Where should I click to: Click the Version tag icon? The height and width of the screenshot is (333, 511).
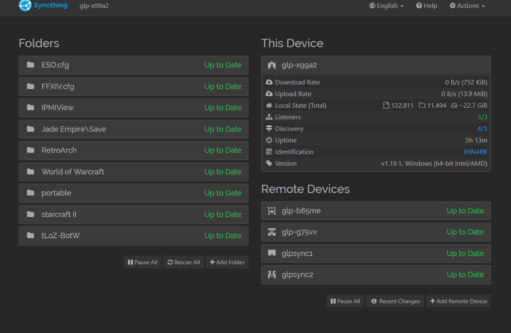tap(269, 163)
